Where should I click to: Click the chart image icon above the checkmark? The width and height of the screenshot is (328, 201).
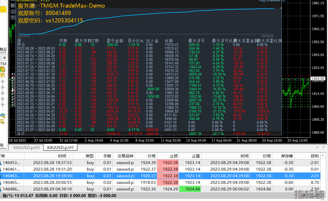[12, 6]
